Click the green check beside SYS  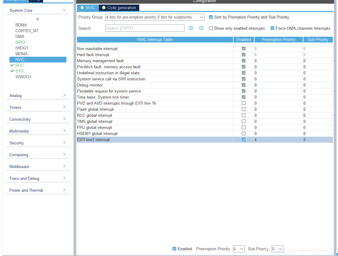click(12, 71)
